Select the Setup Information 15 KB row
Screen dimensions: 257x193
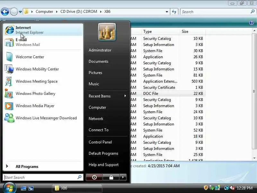[168, 69]
